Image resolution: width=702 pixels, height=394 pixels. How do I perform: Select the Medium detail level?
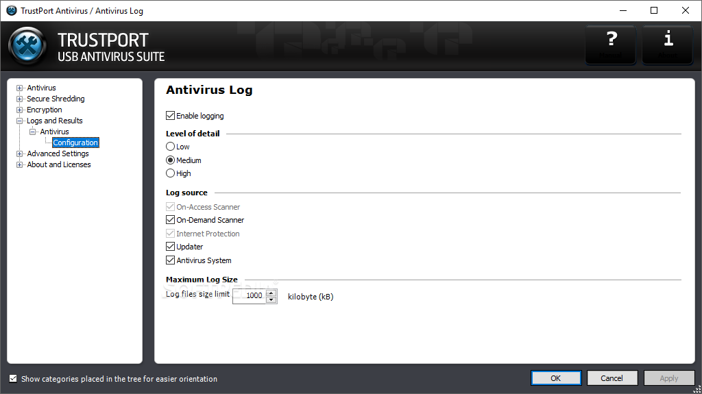click(x=170, y=160)
